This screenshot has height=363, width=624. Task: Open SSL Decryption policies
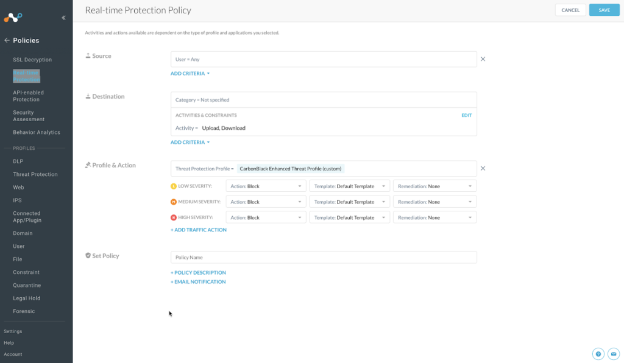[x=32, y=60]
